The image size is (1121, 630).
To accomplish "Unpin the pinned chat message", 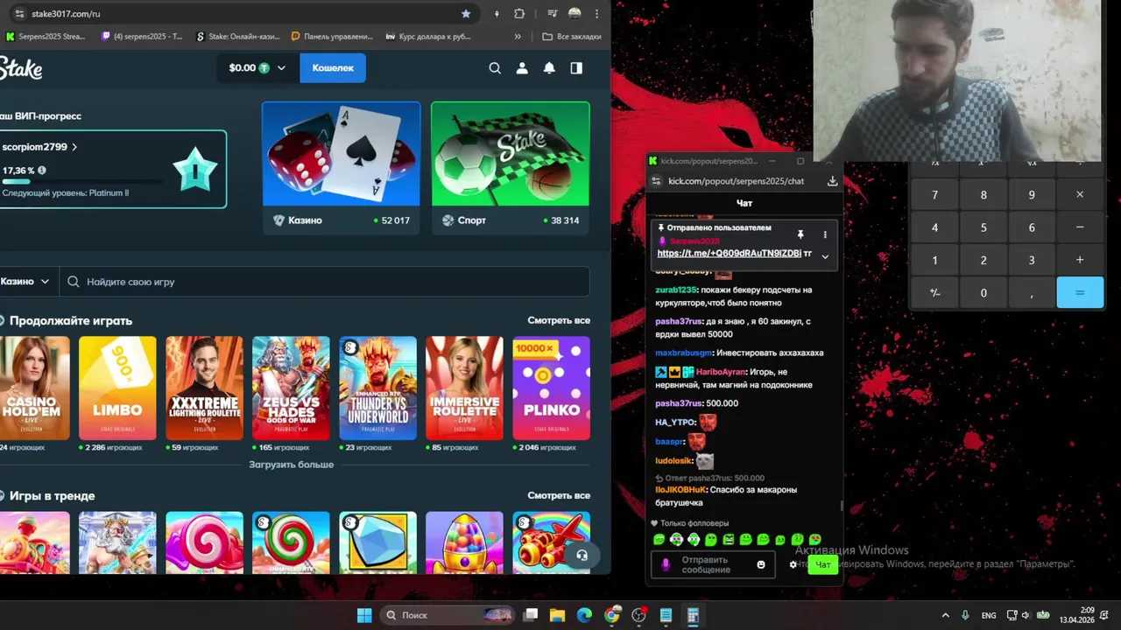I will [x=800, y=234].
